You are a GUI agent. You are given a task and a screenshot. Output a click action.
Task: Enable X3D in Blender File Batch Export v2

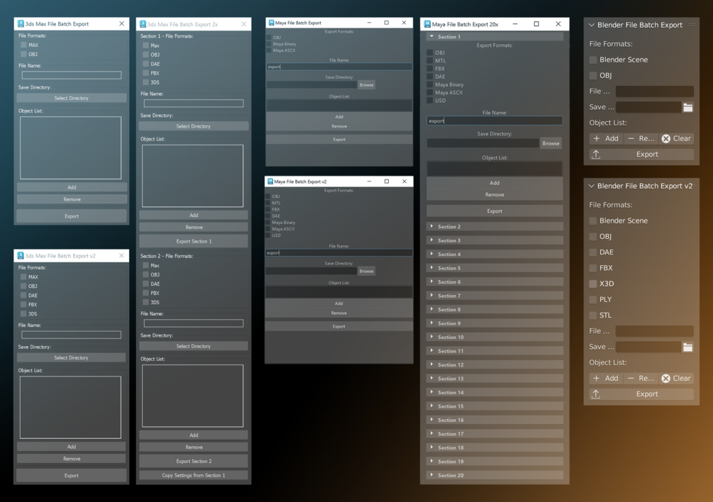click(x=593, y=284)
